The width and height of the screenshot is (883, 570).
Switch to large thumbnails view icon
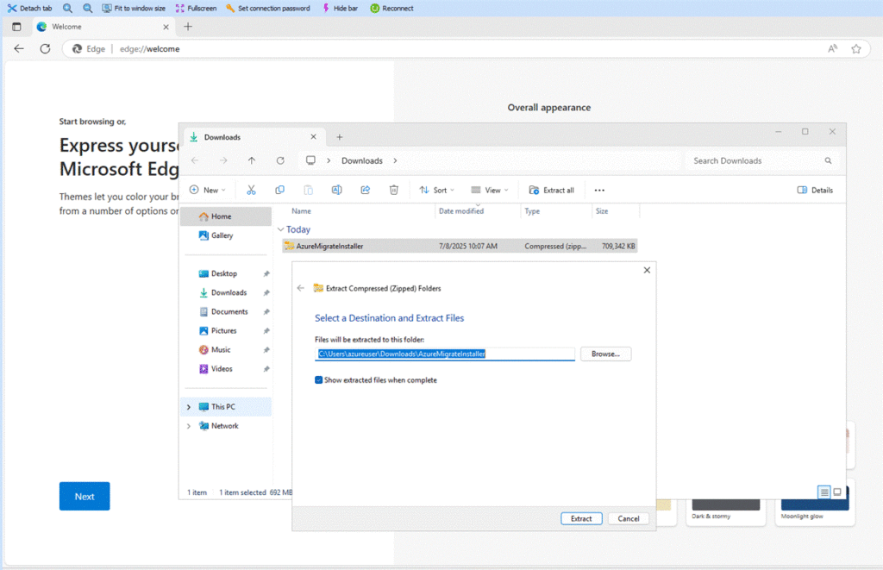point(836,492)
